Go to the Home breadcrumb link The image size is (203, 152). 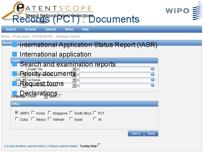tap(5, 37)
